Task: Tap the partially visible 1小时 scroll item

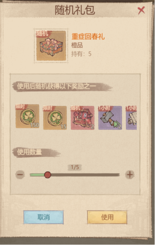Action: pos(131,118)
